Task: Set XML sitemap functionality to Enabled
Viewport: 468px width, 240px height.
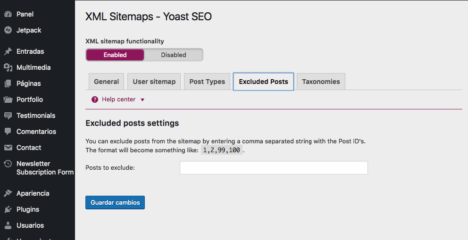Action: [x=115, y=55]
